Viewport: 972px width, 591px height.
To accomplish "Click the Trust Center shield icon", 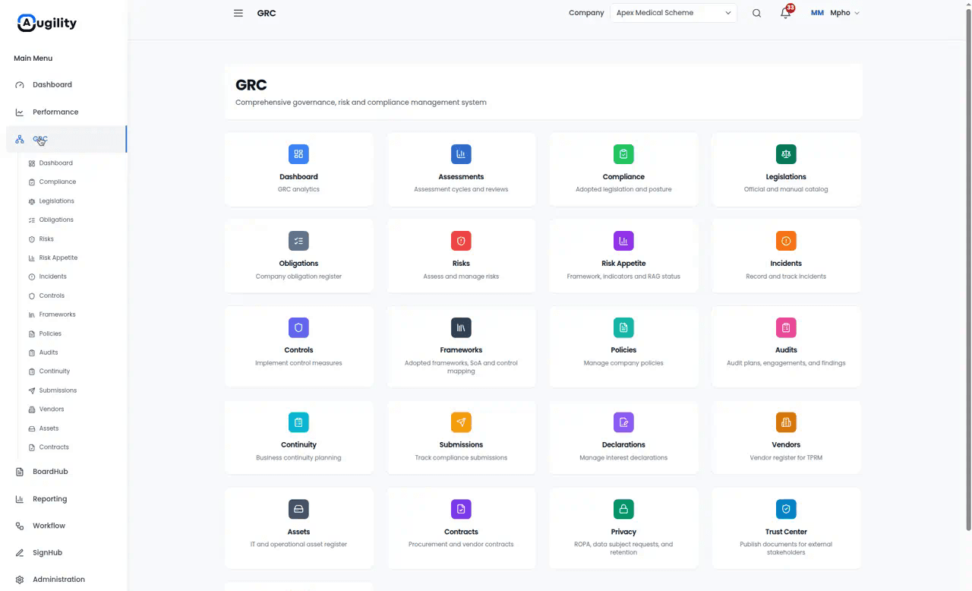I will (786, 509).
